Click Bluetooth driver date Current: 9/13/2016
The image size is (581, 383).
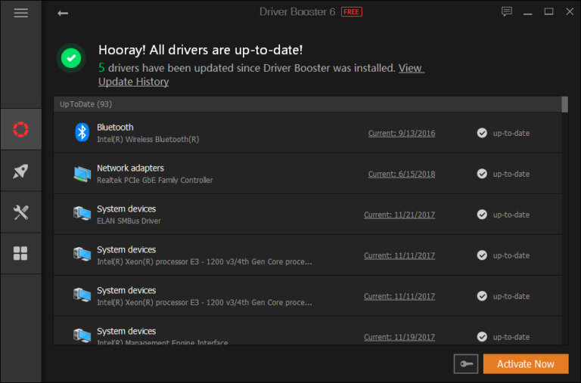coord(401,134)
